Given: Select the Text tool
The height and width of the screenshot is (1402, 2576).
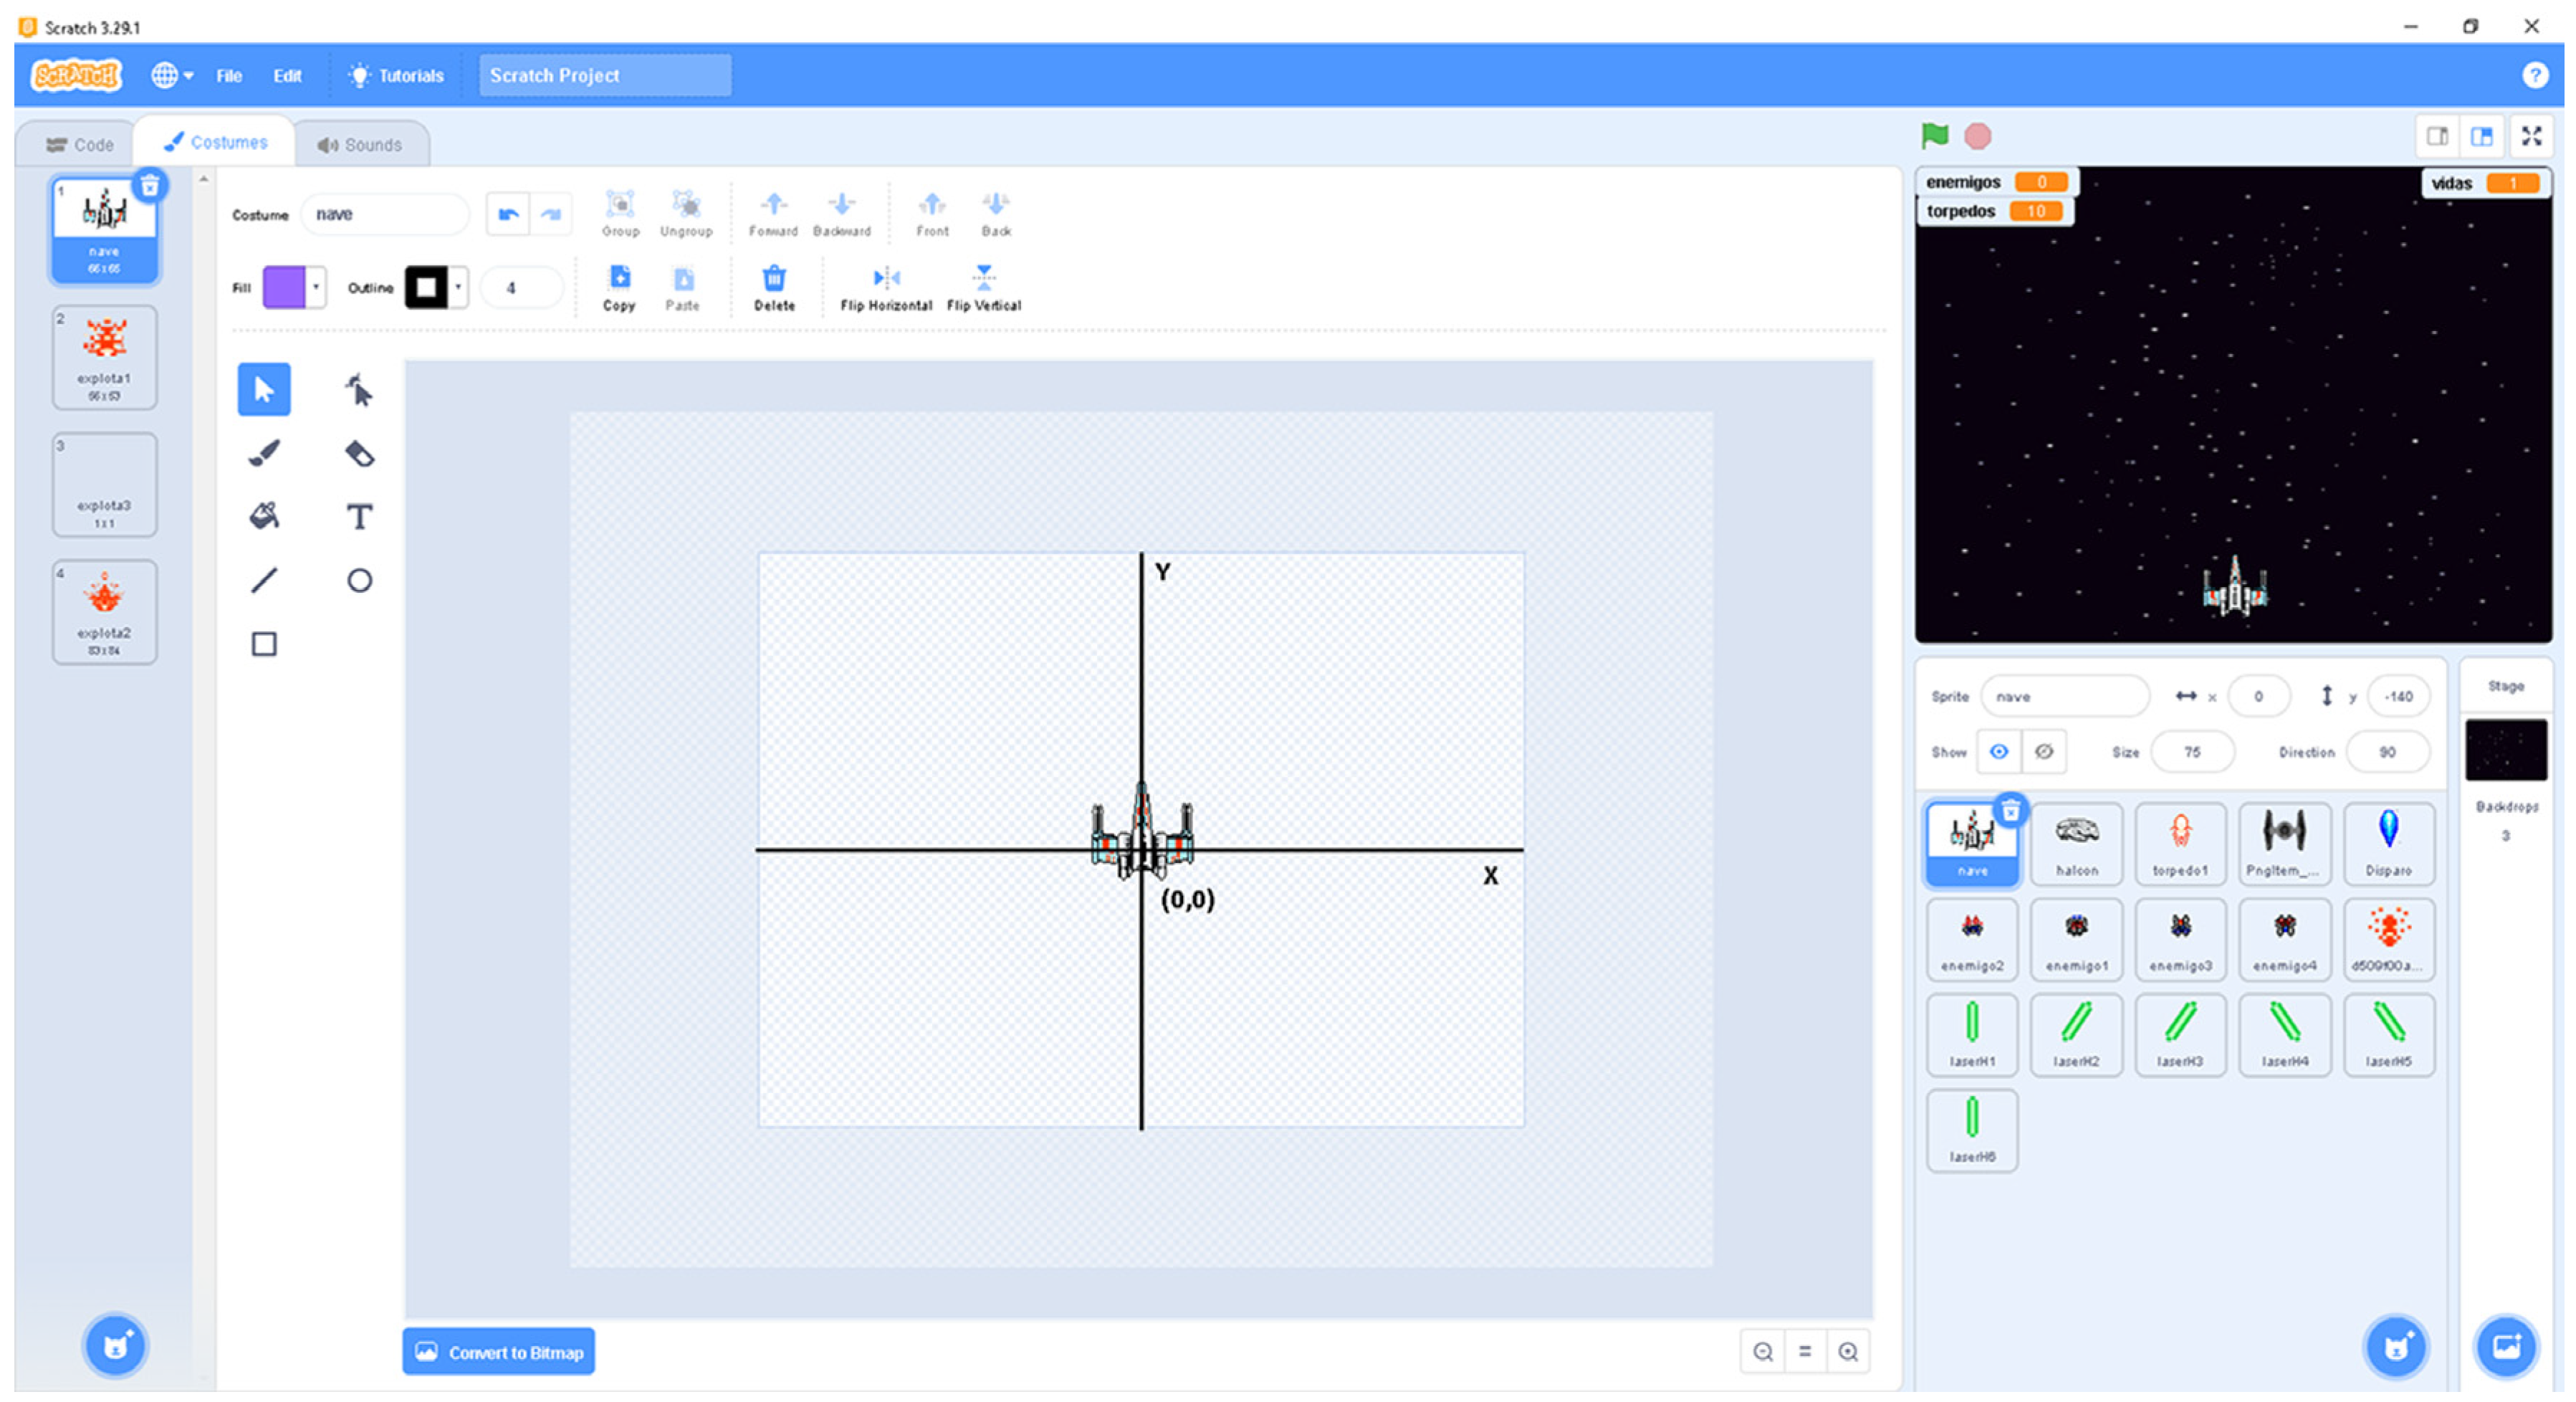Looking at the screenshot, I should 359,516.
